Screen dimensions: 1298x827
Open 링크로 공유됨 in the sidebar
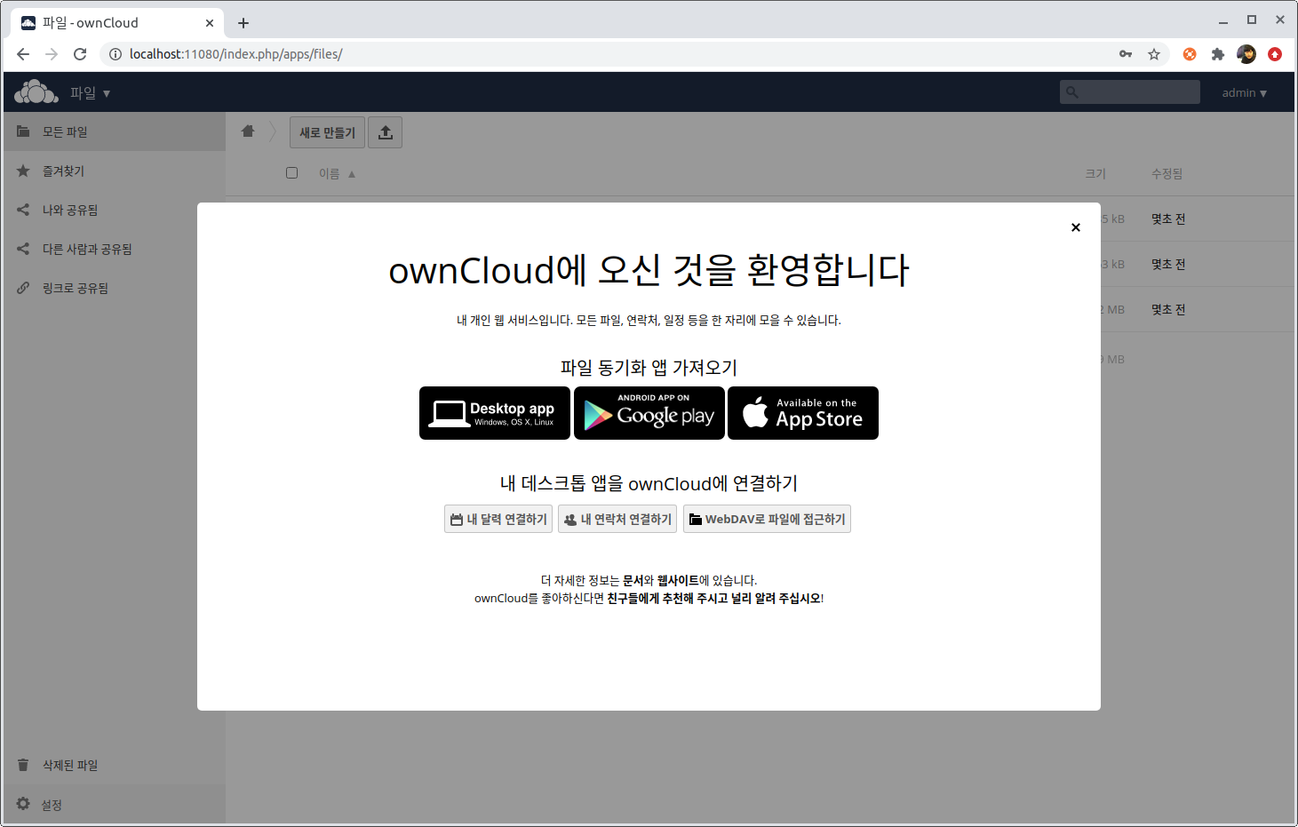[x=115, y=288]
